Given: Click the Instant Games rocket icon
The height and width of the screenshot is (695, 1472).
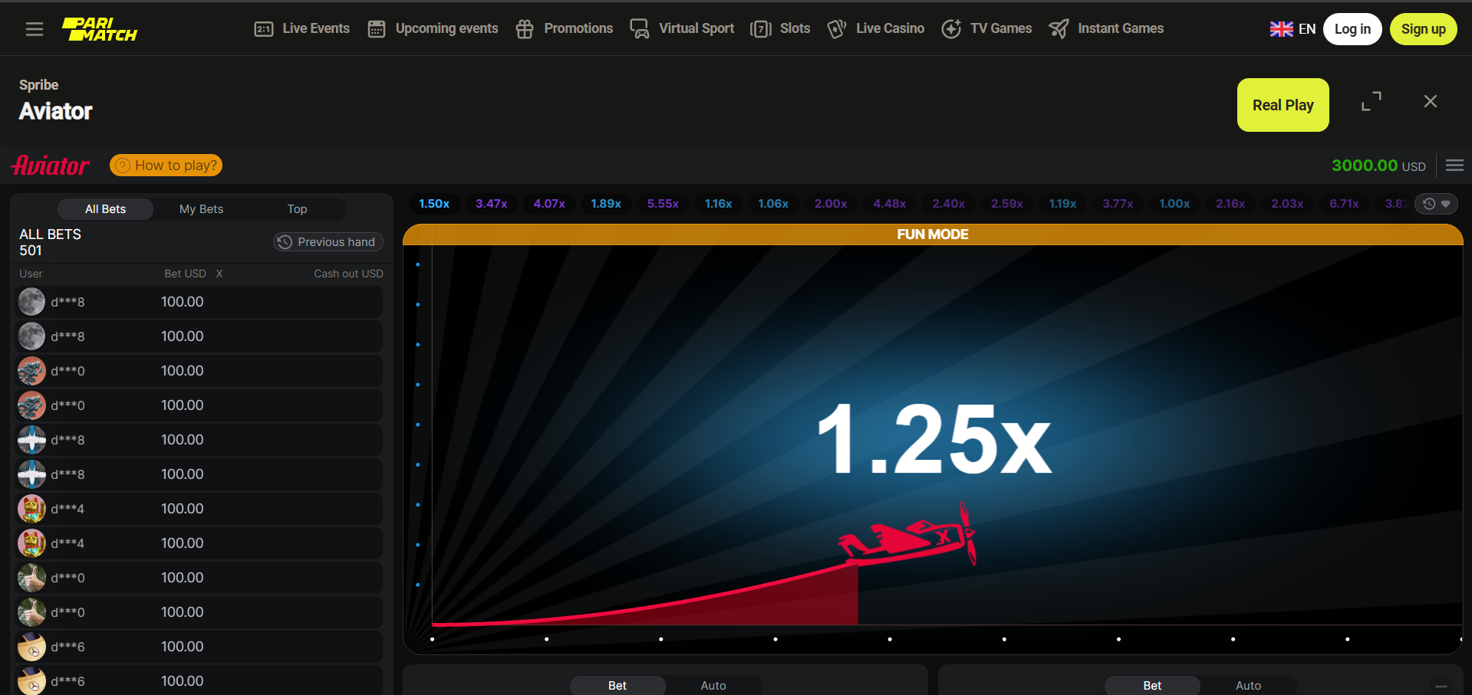Looking at the screenshot, I should [1059, 29].
